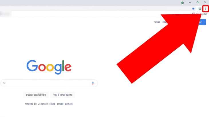
Task: Start voice search with the microphone icon
Action: click(x=93, y=83)
